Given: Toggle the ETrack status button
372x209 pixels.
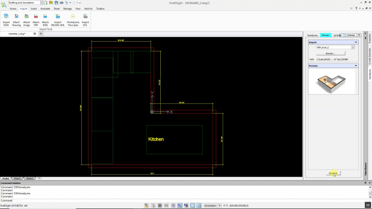Looking at the screenshot, I should (x=186, y=206).
